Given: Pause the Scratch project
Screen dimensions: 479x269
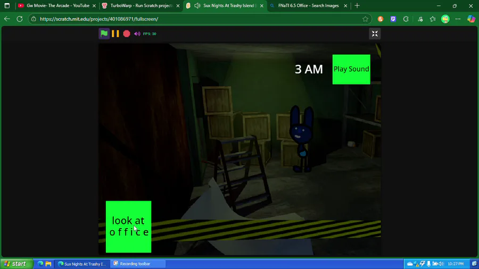Looking at the screenshot, I should click(115, 33).
